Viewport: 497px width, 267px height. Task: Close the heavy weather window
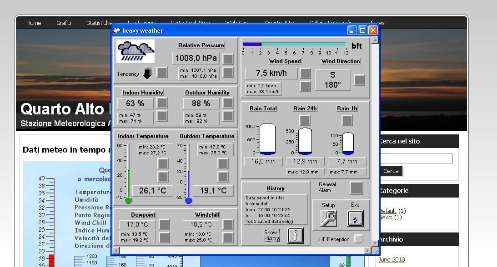(373, 30)
